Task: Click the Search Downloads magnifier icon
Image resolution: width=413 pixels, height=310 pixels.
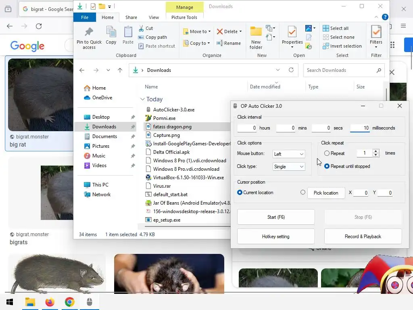Action: point(379,70)
